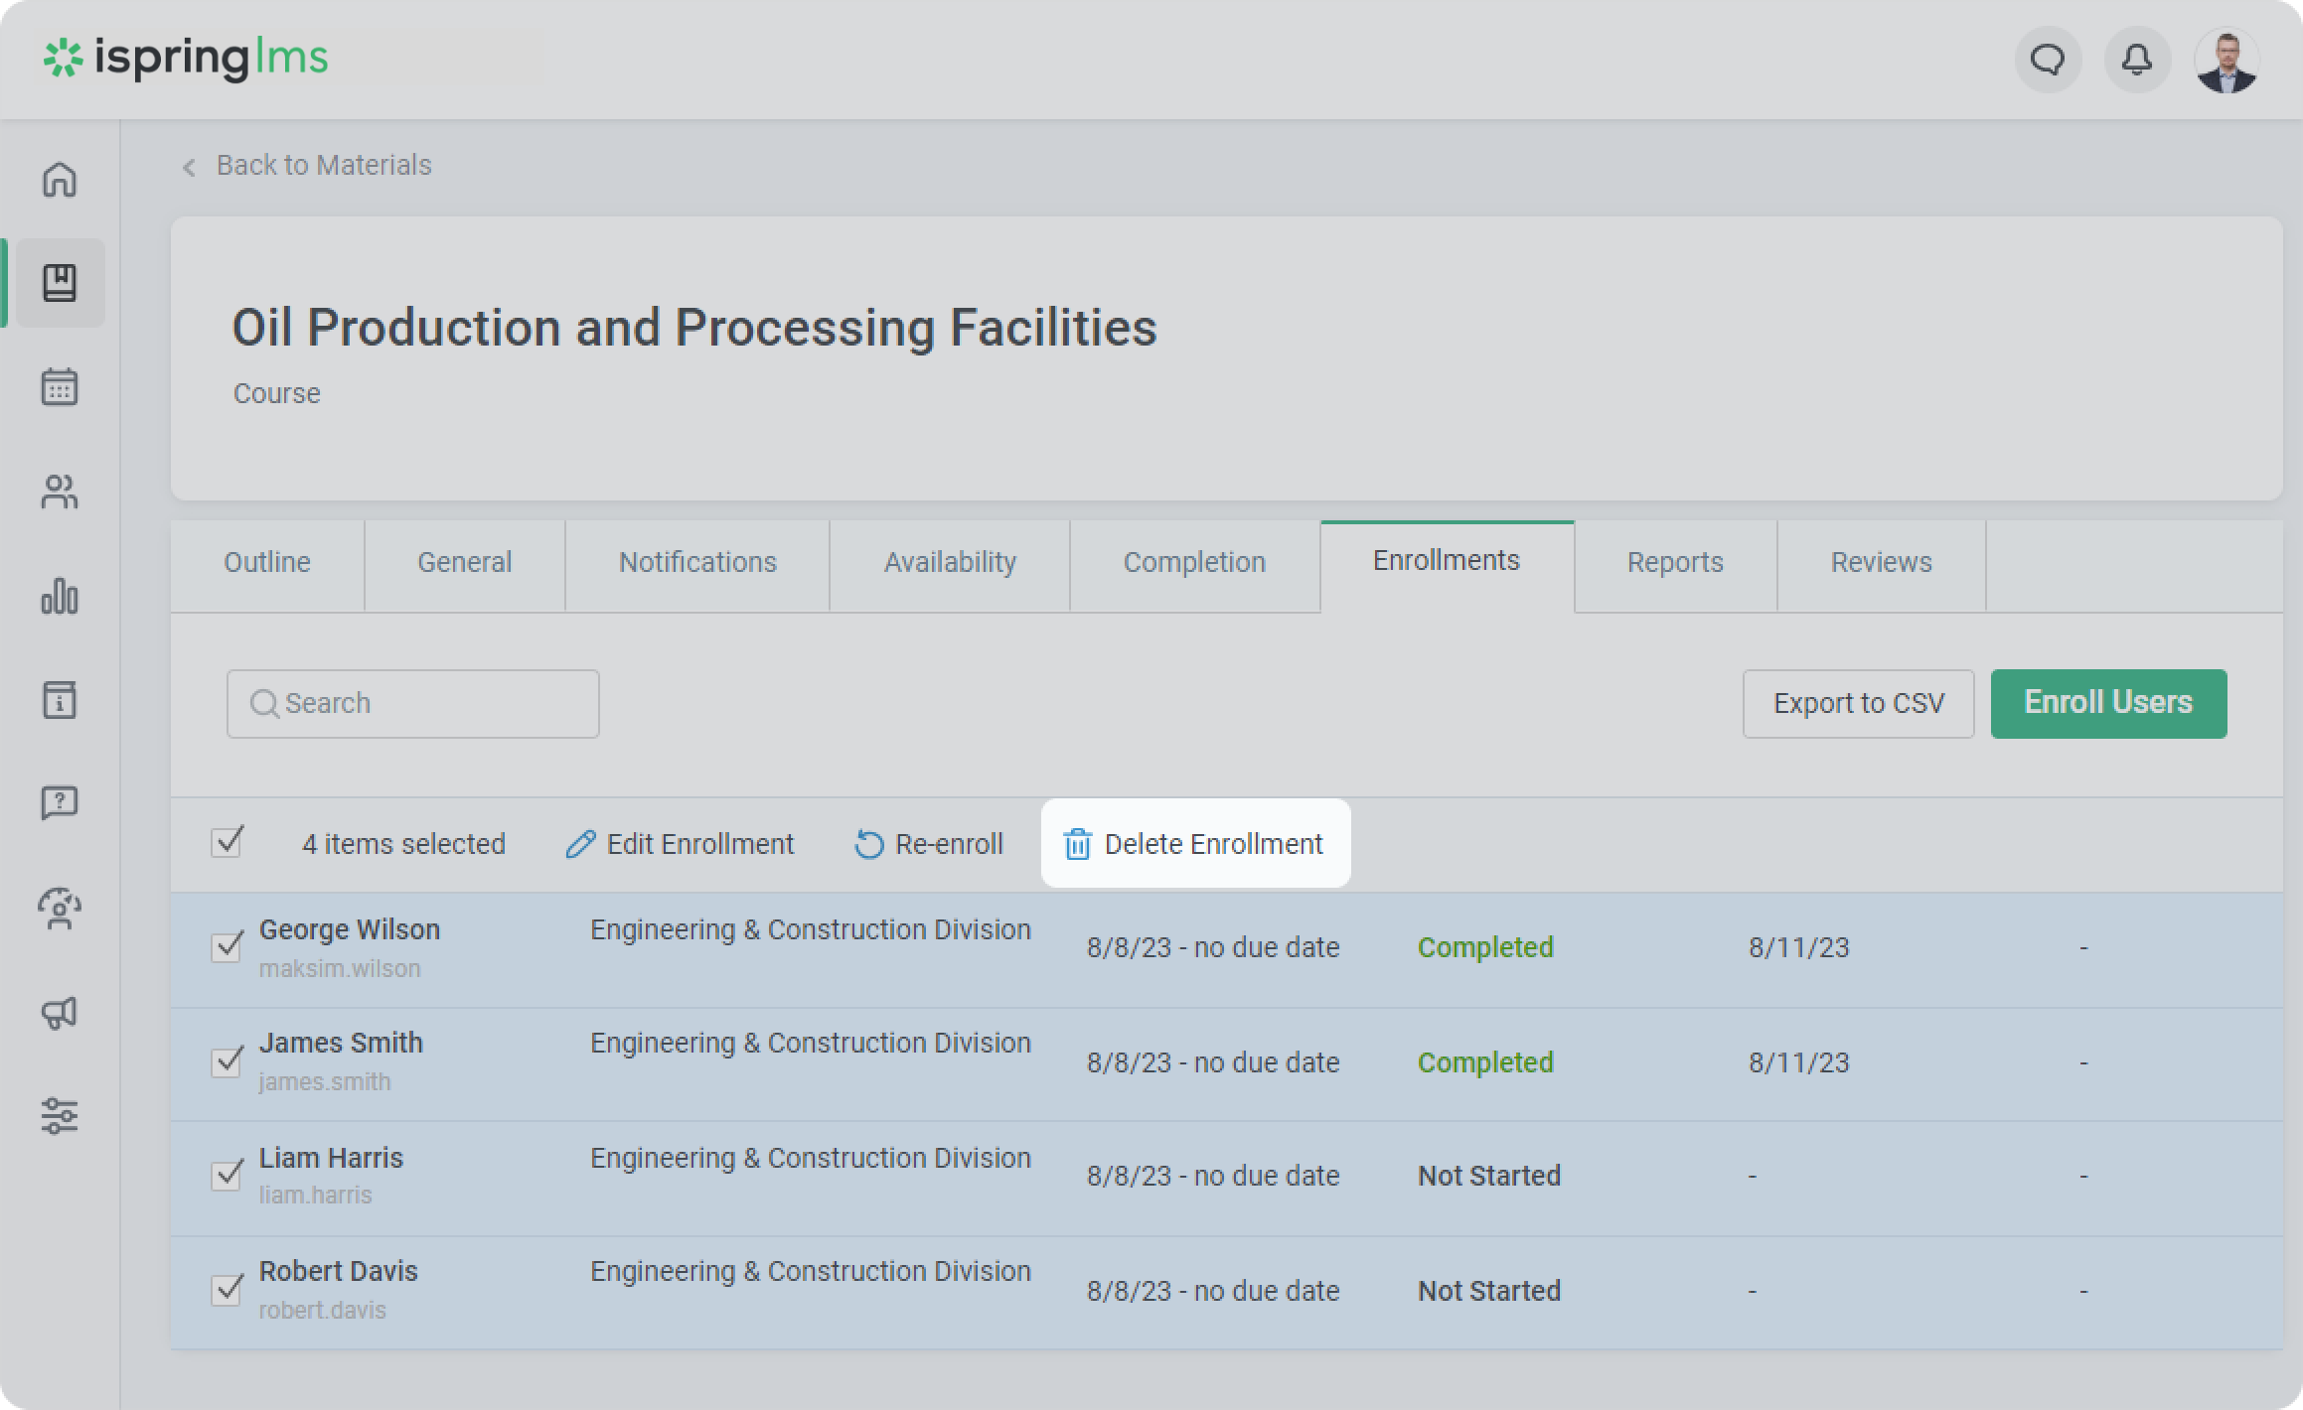The height and width of the screenshot is (1410, 2303).
Task: Switch to the Availability tab
Action: 950,562
